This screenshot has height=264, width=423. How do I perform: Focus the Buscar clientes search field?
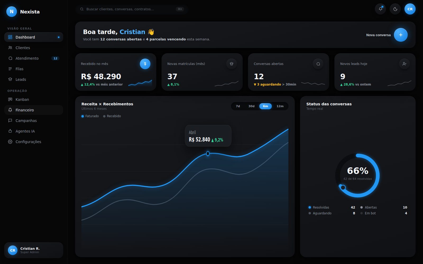click(132, 9)
